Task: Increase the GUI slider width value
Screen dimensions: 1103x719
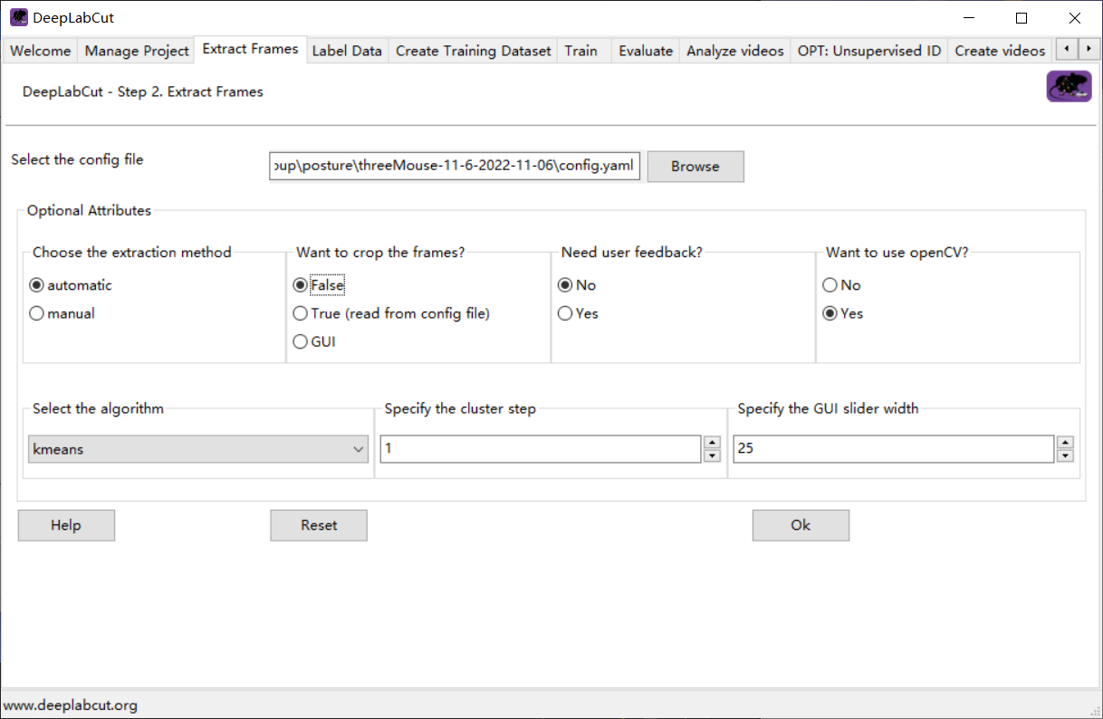Action: [x=1065, y=443]
